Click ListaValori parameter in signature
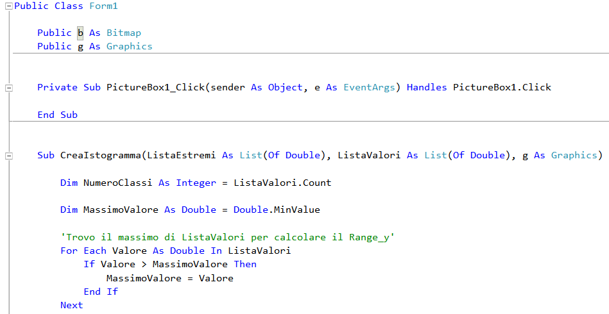The height and width of the screenshot is (314, 609). pos(369,156)
